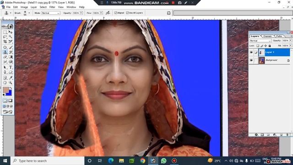Open the Filter menu
This screenshot has width=293, height=165.
(52, 7)
